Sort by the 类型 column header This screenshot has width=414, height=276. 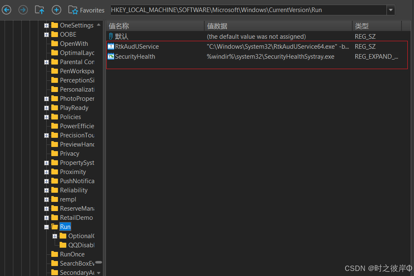(377, 26)
